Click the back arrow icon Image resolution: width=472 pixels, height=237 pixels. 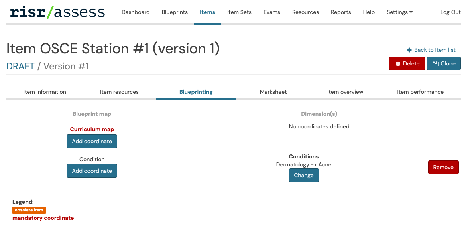pyautogui.click(x=409, y=50)
